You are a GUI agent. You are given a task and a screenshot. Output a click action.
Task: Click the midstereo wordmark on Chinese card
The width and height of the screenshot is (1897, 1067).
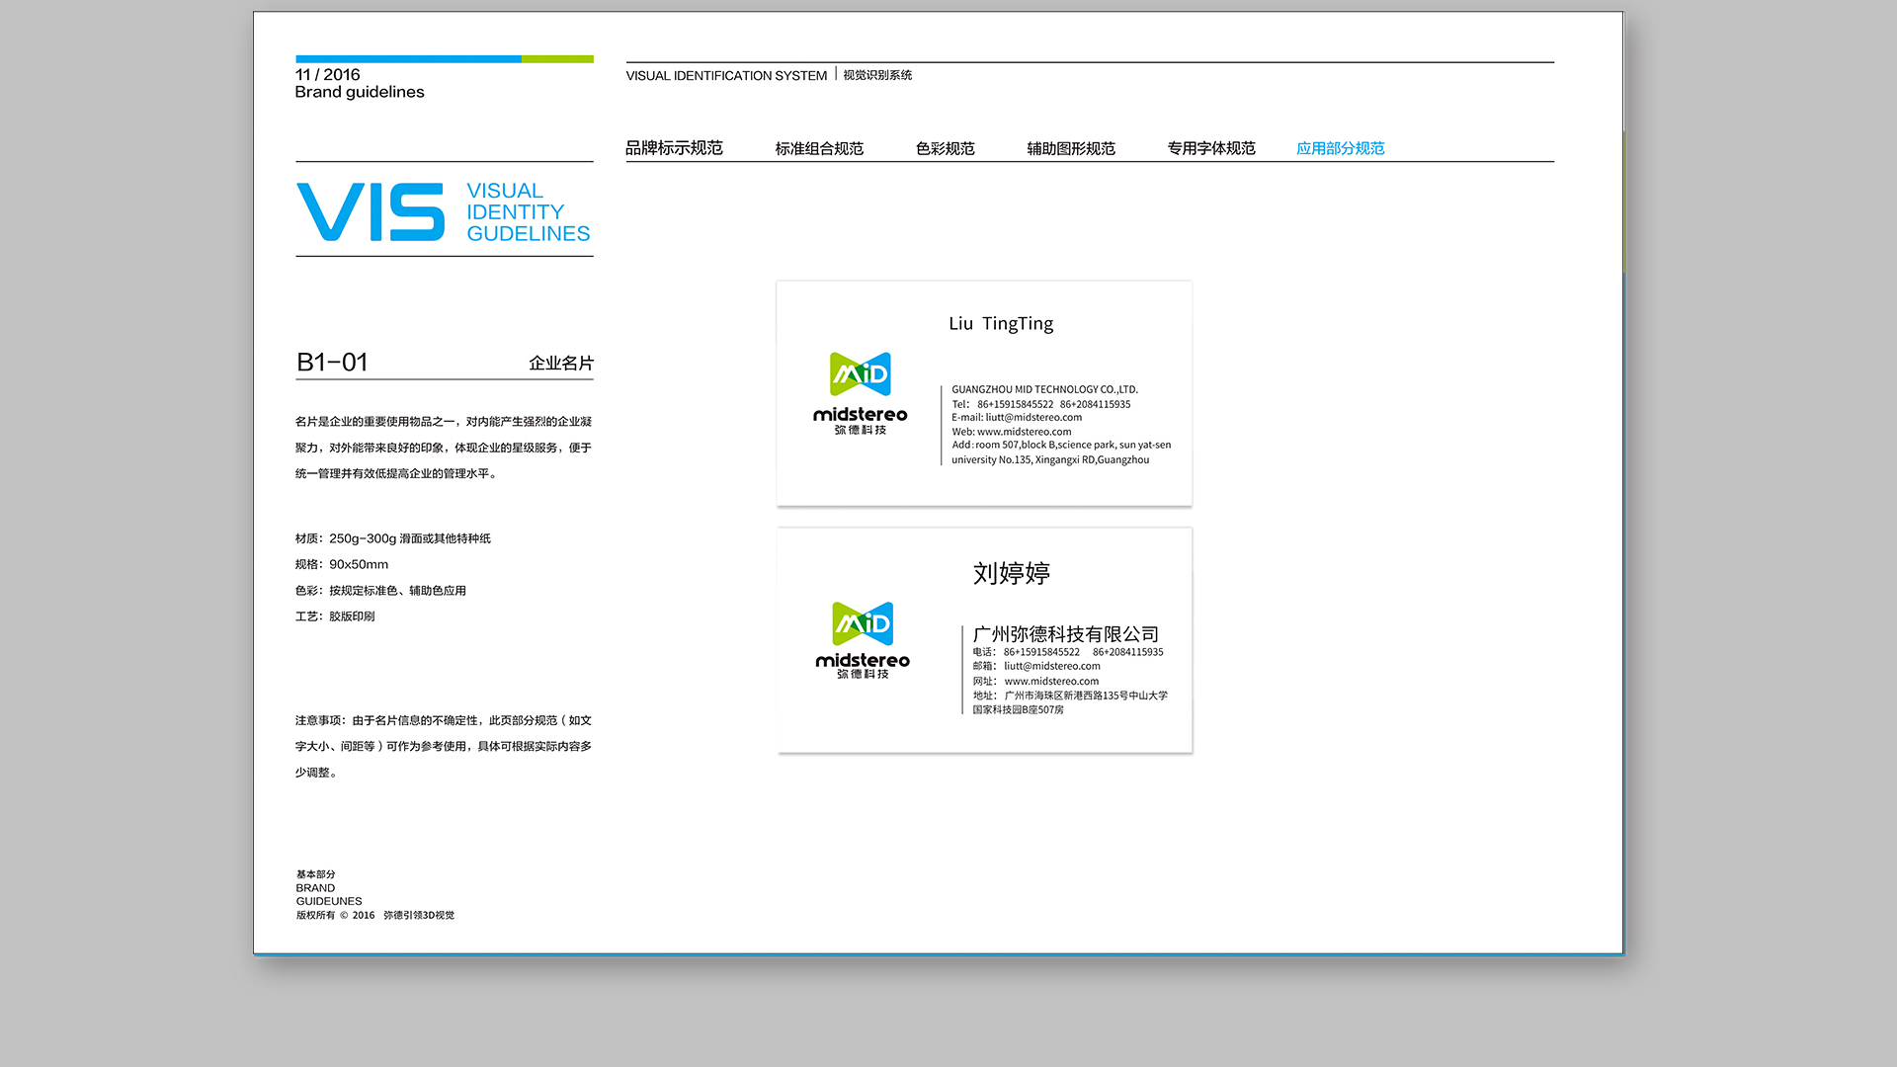[x=863, y=660]
